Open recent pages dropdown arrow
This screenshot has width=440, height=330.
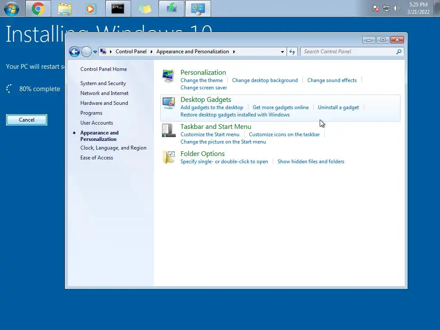coord(95,52)
